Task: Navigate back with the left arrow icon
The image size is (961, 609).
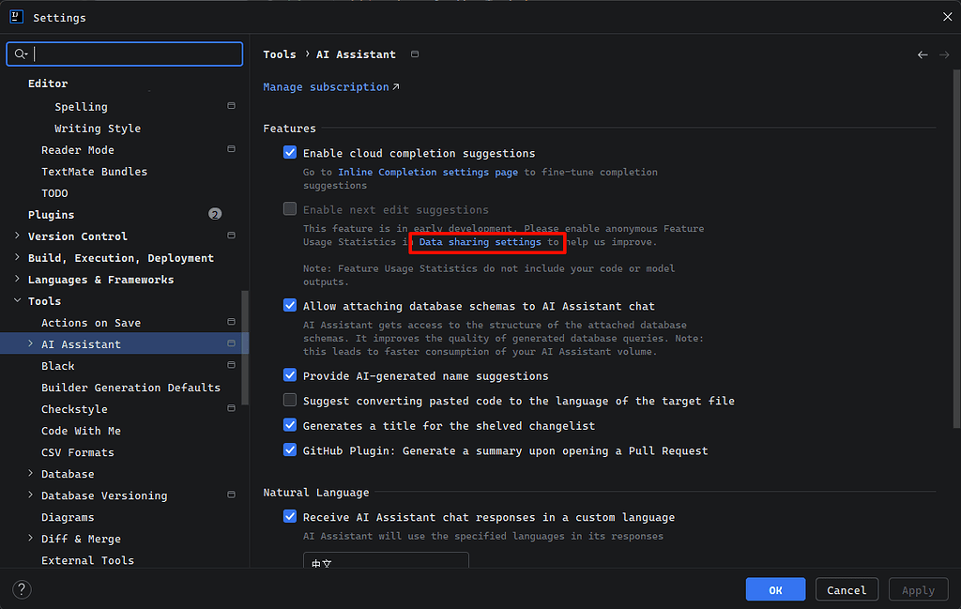Action: pos(923,54)
